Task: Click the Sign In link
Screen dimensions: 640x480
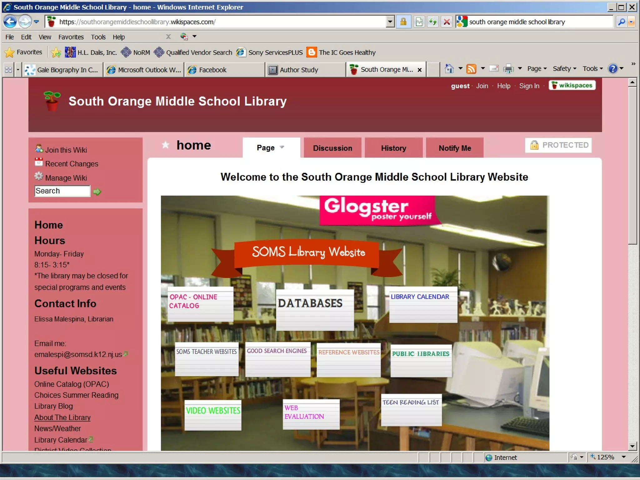Action: (529, 86)
